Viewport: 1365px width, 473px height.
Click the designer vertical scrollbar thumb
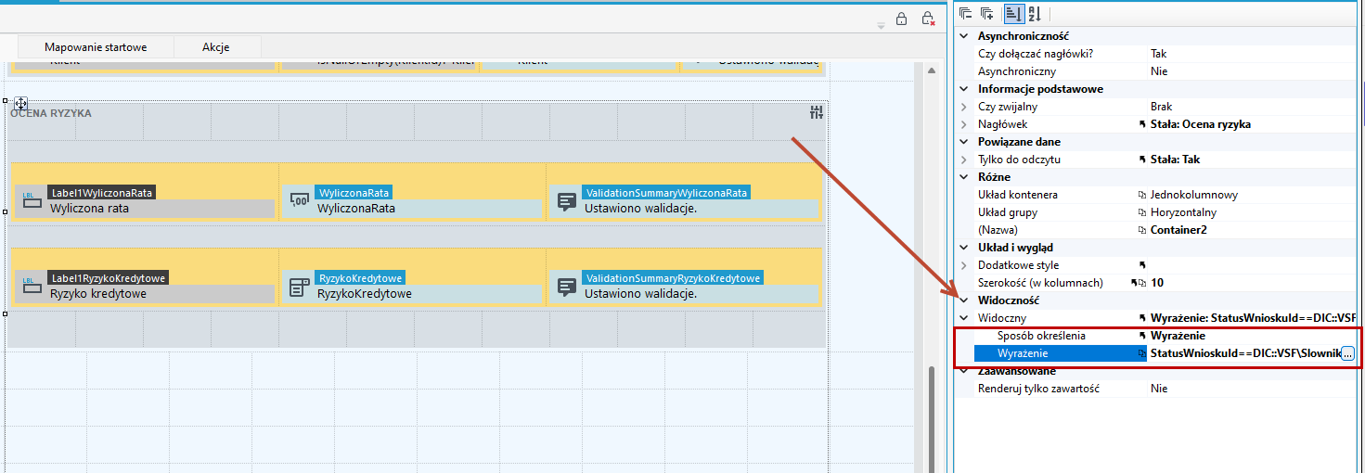933,419
